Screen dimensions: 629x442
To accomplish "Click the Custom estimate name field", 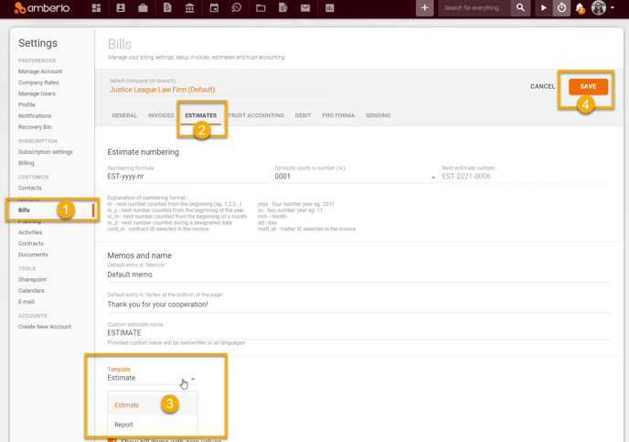I will pyautogui.click(x=358, y=333).
